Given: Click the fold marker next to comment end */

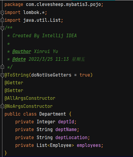Looking at the screenshot, I should pyautogui.click(x=2, y=67).
